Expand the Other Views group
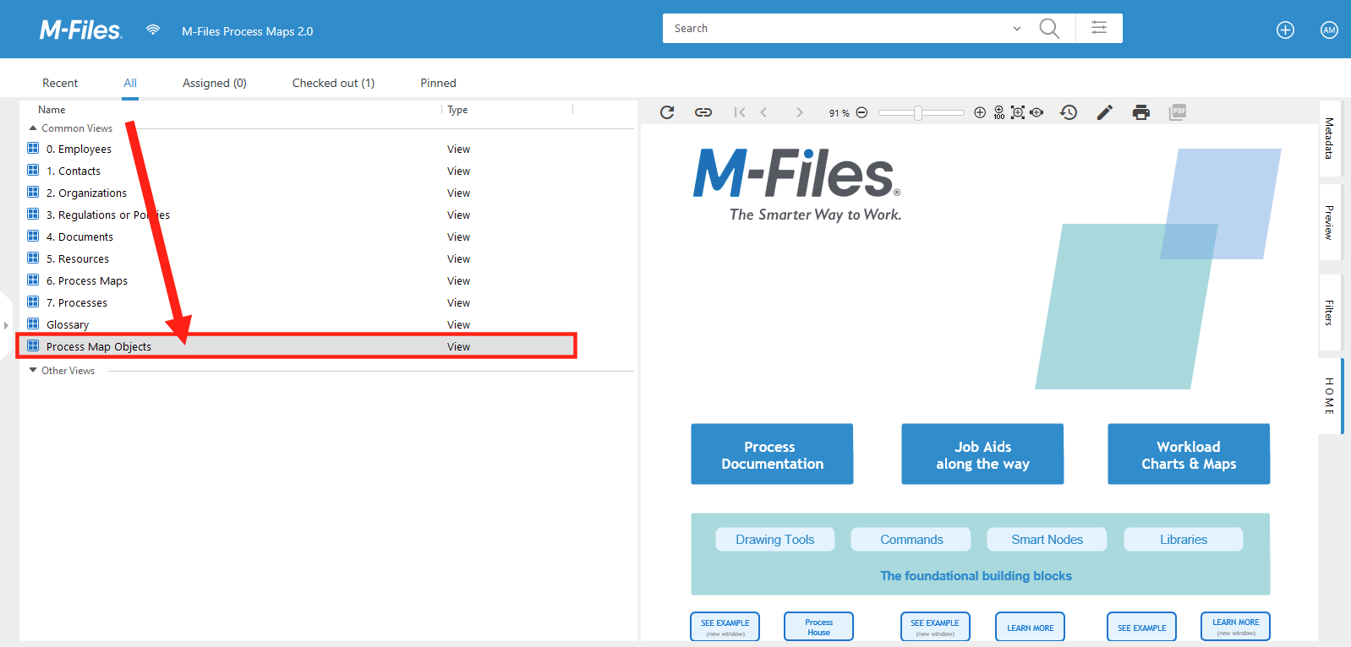Viewport: 1351px width, 647px height. (x=33, y=371)
